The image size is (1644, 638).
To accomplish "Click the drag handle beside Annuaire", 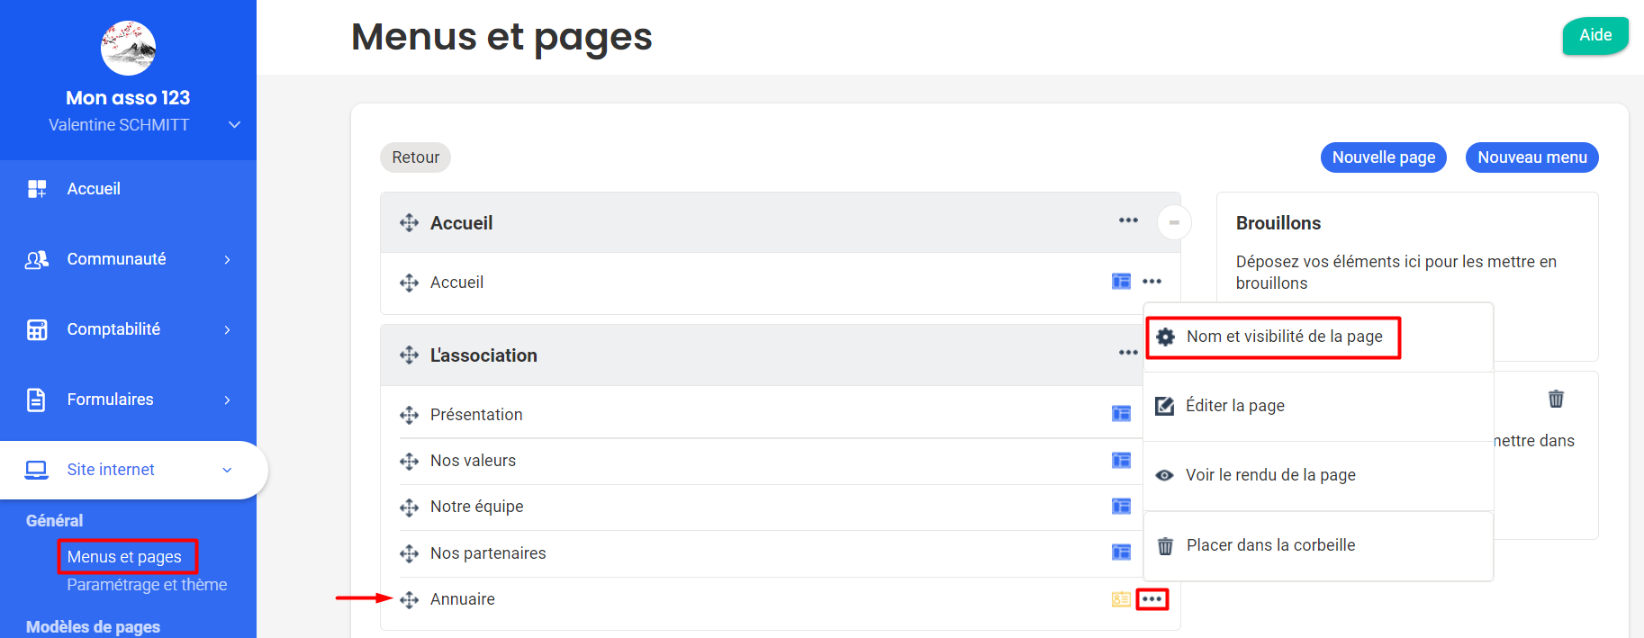I will [410, 600].
